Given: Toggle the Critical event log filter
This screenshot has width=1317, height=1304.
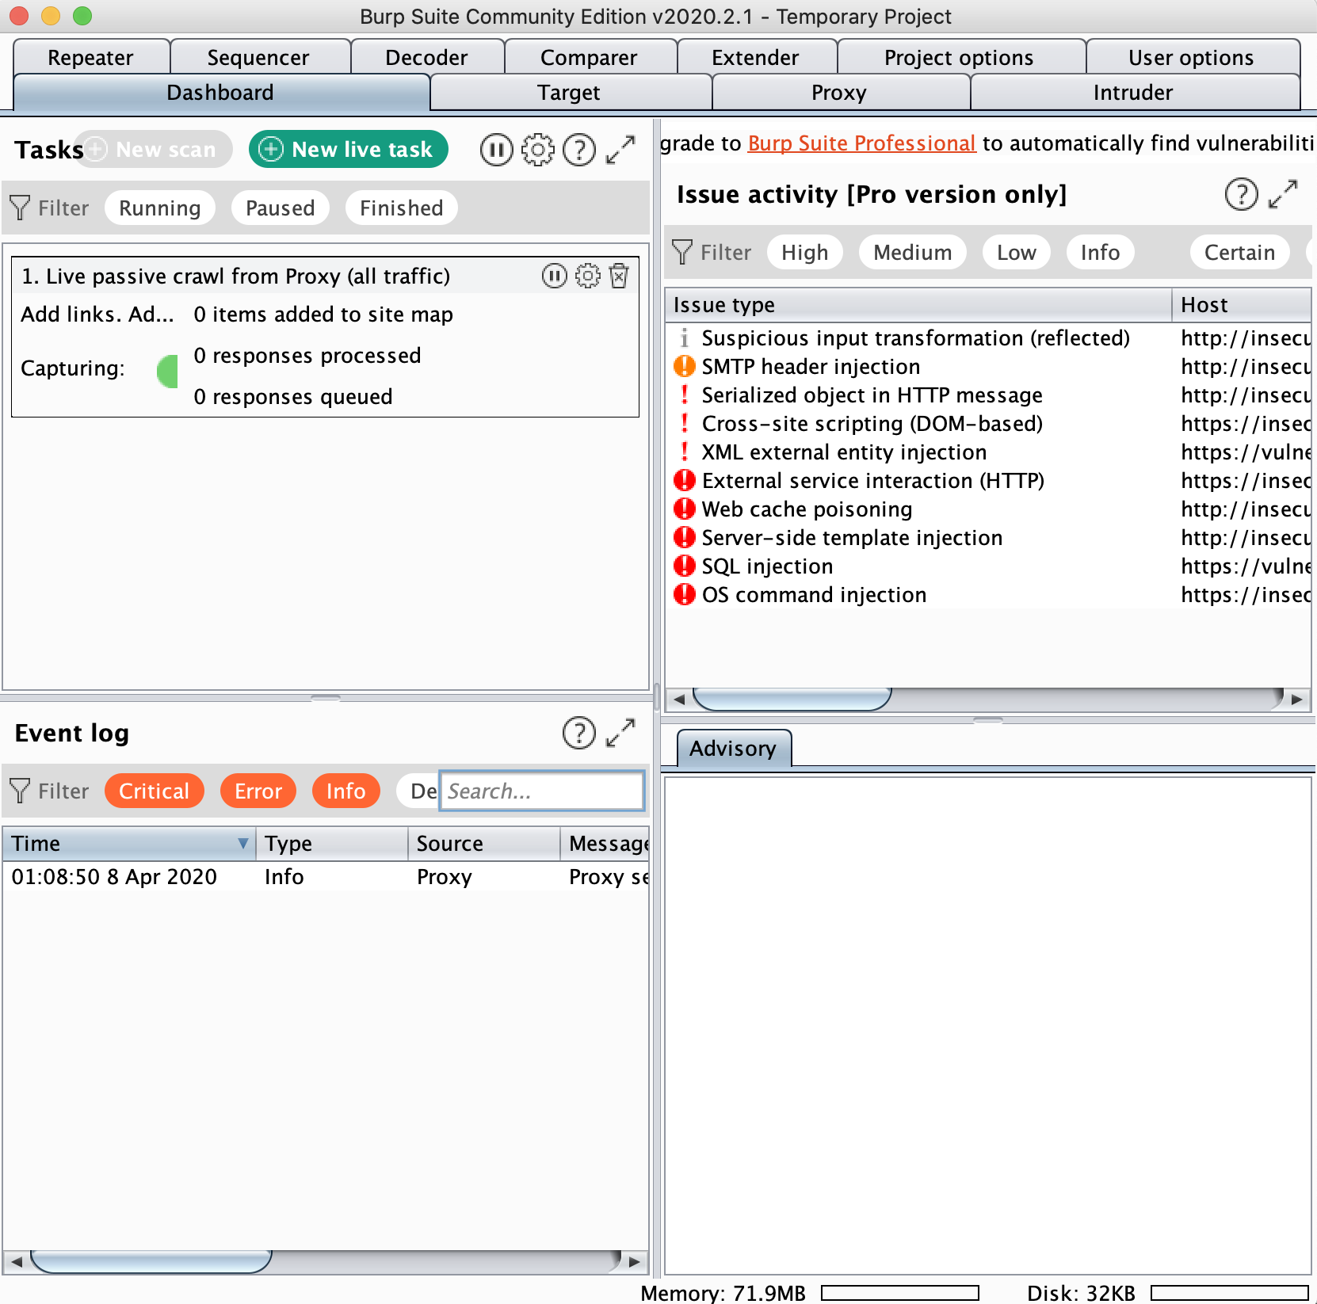Looking at the screenshot, I should point(154,791).
